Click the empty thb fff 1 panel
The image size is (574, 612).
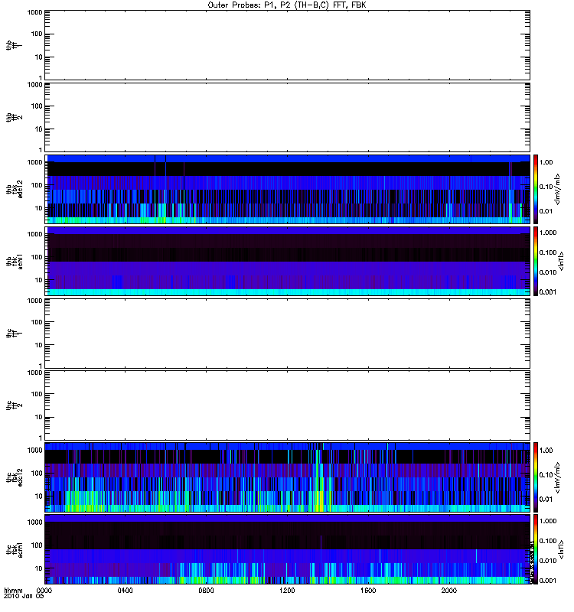[x=288, y=45]
